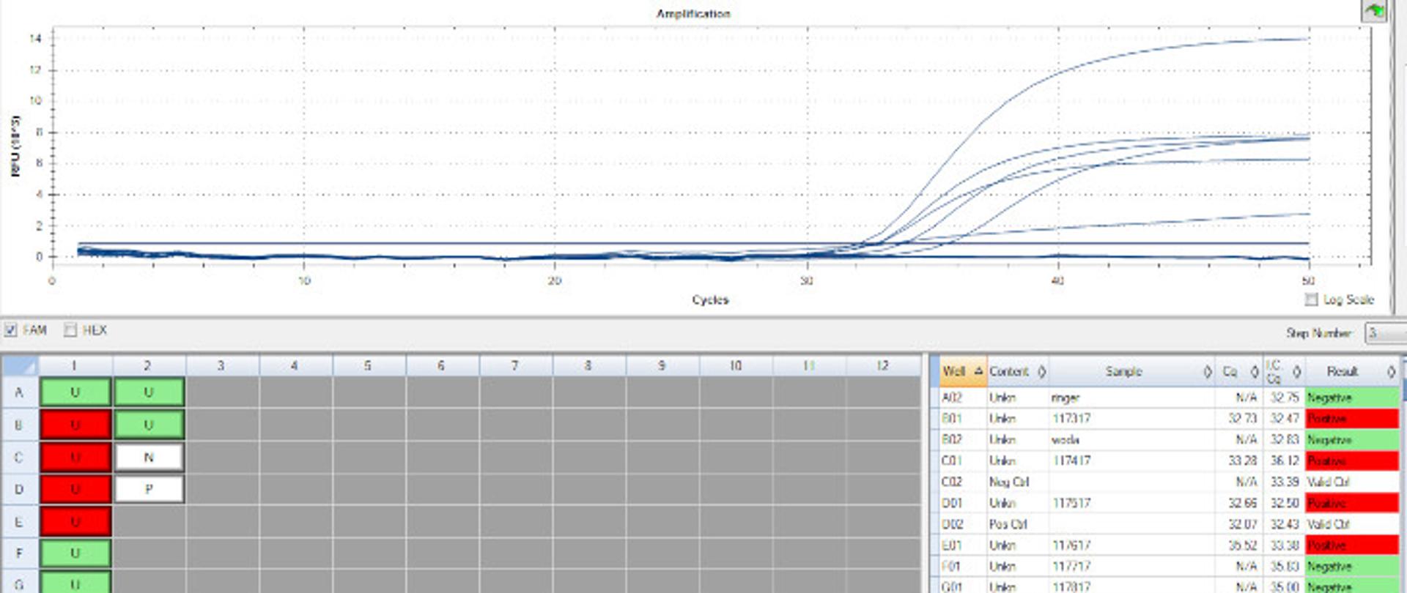The width and height of the screenshot is (1407, 593).
Task: Open the Sample column filter arrows
Action: (1207, 372)
